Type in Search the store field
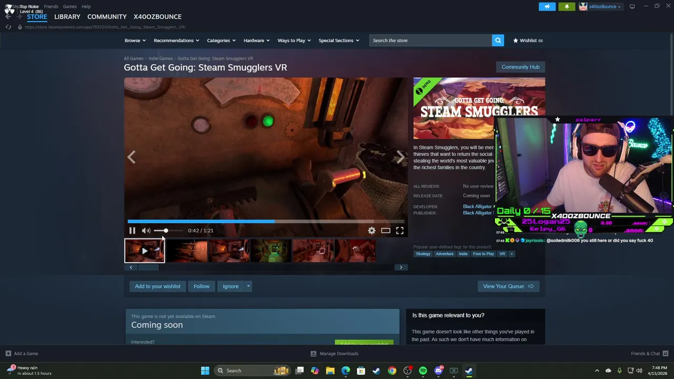 click(431, 41)
